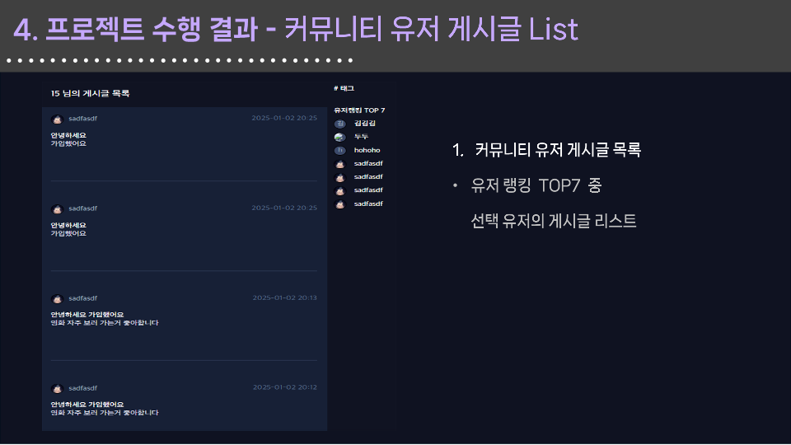Image resolution: width=791 pixels, height=445 pixels.
Task: Click the 15 님의 게시글 목록 title
Action: click(91, 93)
